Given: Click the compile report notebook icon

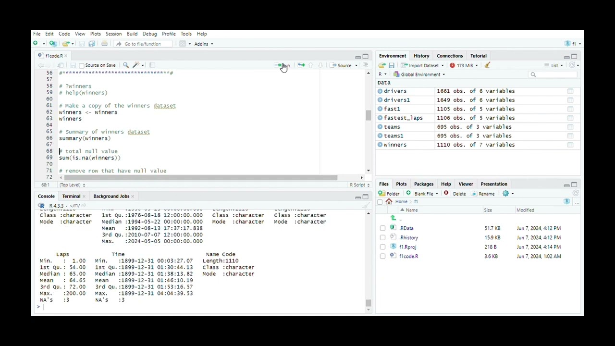Looking at the screenshot, I should tap(152, 65).
